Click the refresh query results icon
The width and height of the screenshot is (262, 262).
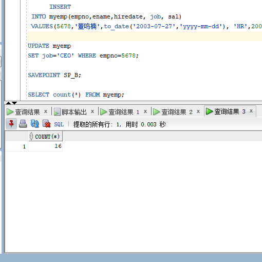click(x=34, y=124)
